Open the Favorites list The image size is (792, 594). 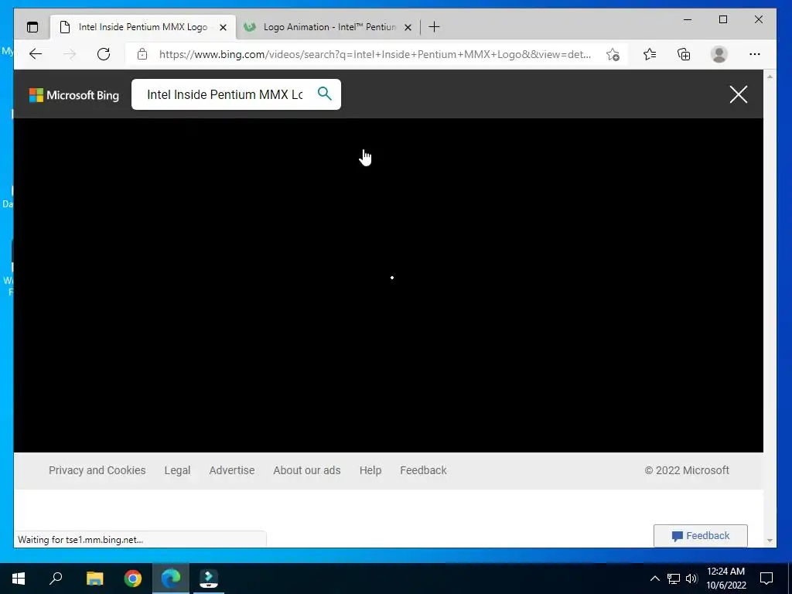click(650, 54)
